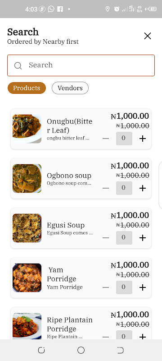
Task: Decrease Onugbu(Bitter Leaf) quantity with minus
Action: [x=106, y=139]
